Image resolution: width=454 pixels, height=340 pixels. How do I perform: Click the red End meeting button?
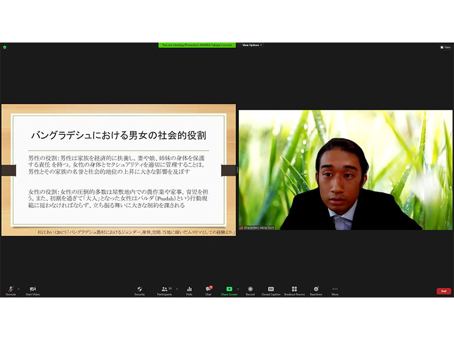coord(444,291)
